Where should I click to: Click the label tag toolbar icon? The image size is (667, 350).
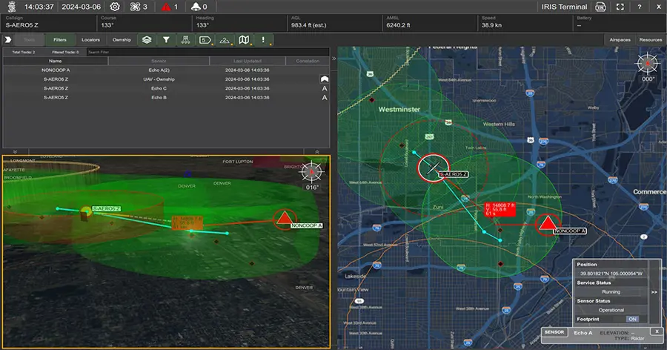(205, 39)
